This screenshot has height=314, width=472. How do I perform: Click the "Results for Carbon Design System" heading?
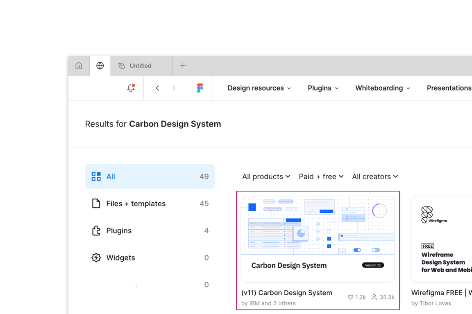point(153,124)
